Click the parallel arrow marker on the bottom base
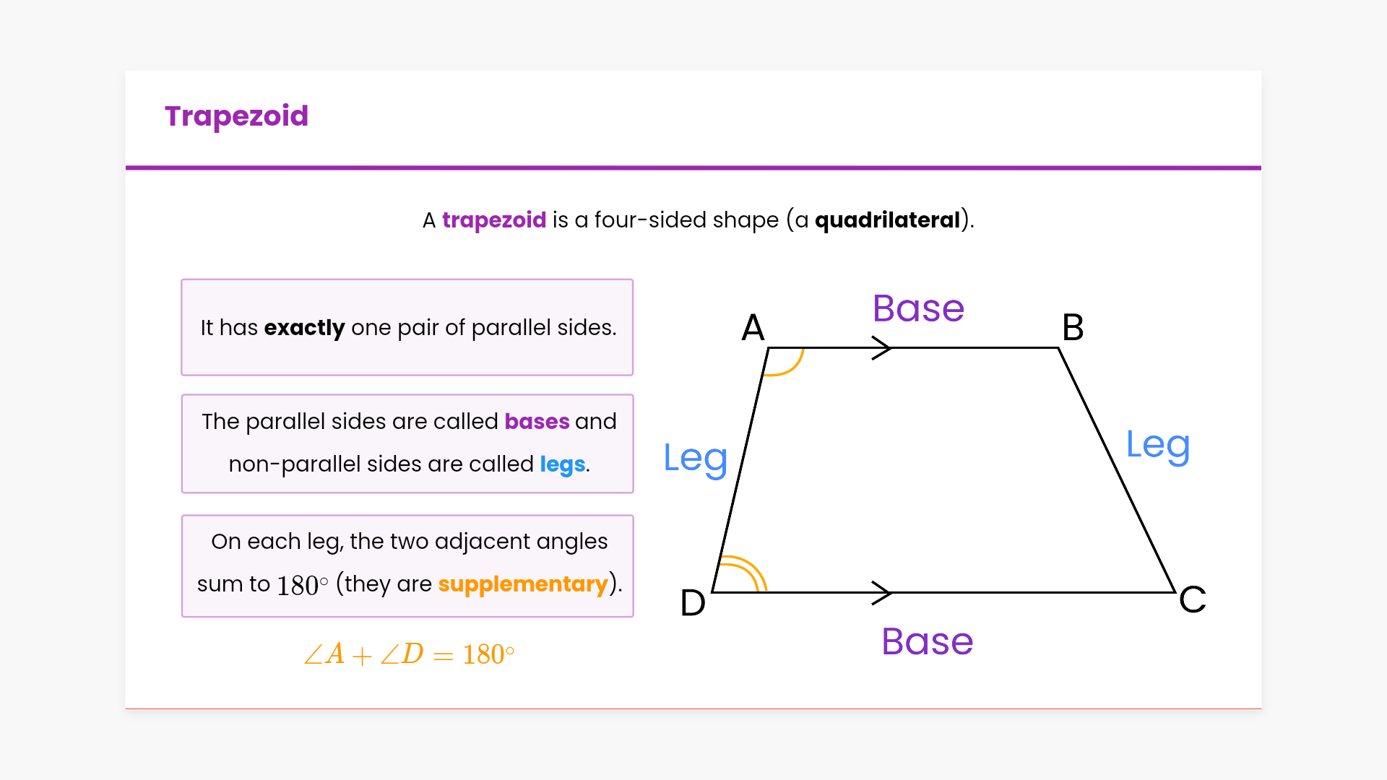The height and width of the screenshot is (780, 1387). 881,592
